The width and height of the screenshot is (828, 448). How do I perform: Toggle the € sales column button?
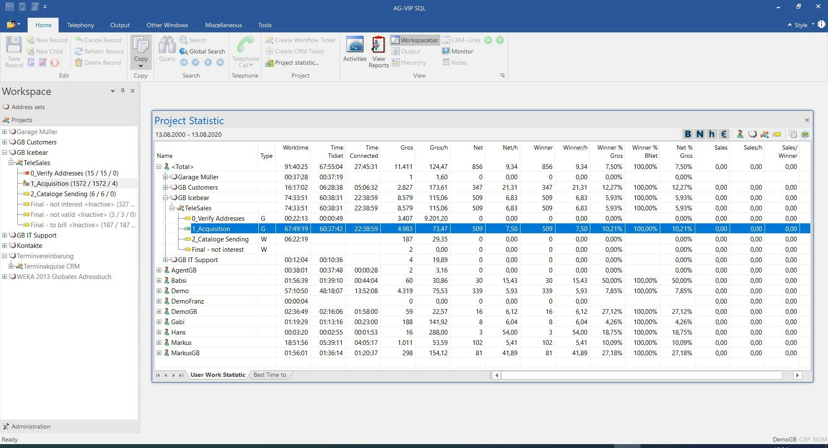[x=724, y=134]
